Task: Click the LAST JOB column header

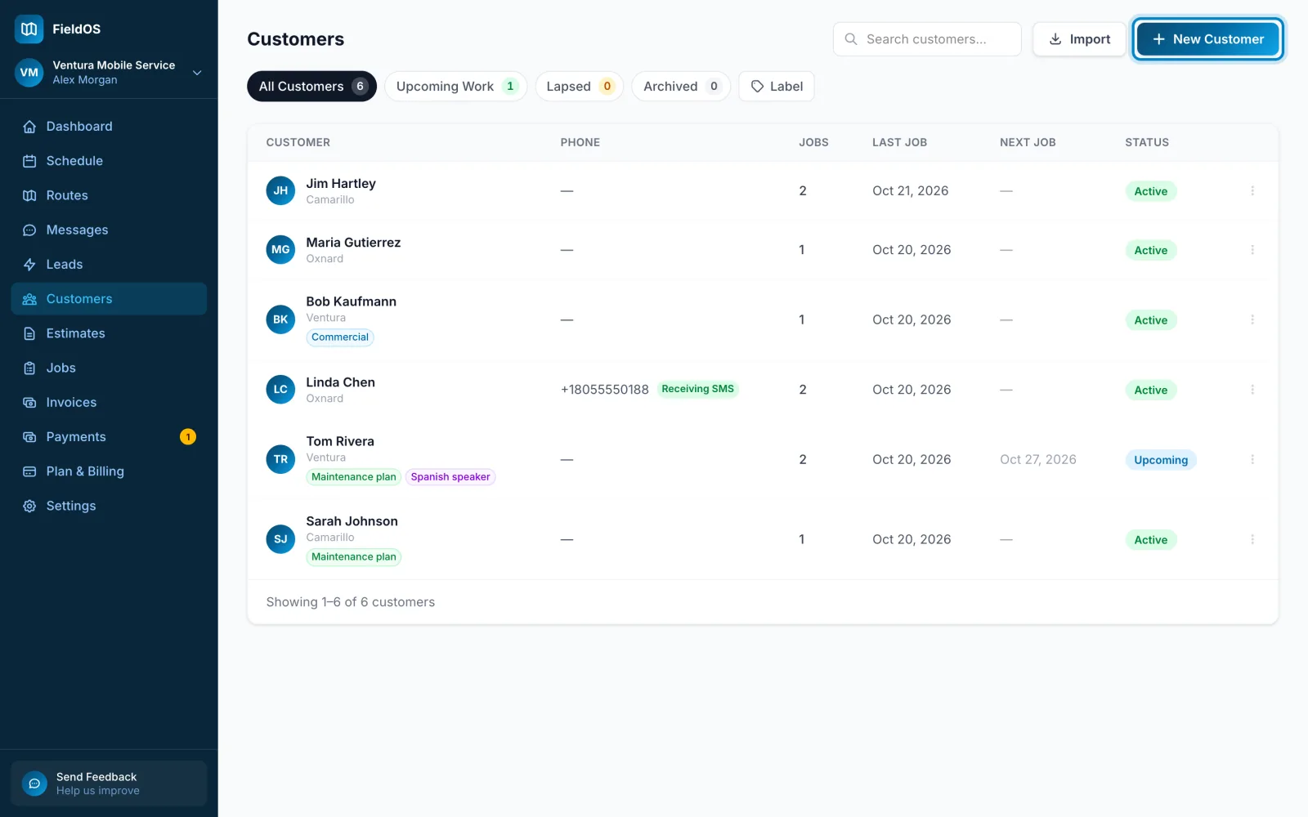Action: point(899,142)
